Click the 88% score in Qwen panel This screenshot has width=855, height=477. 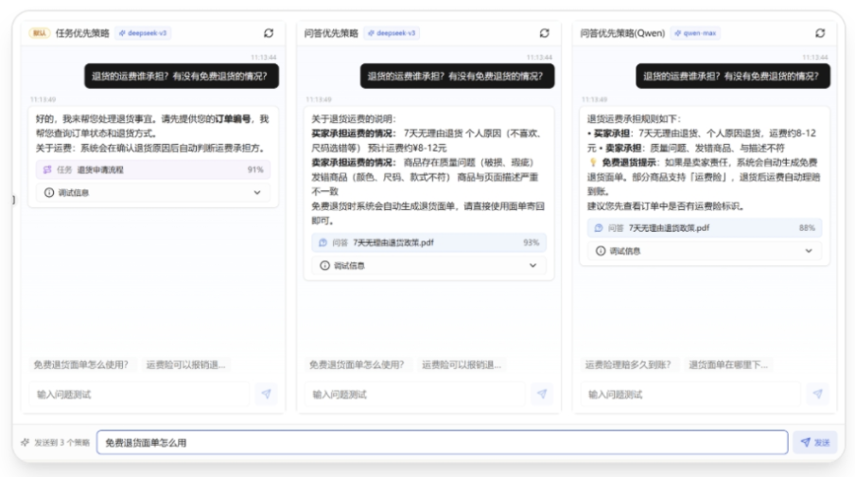pyautogui.click(x=807, y=227)
